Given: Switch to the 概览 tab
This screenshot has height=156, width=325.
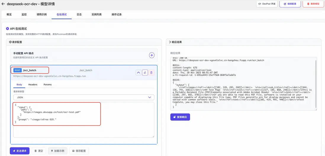Looking at the screenshot, I should [9, 14].
